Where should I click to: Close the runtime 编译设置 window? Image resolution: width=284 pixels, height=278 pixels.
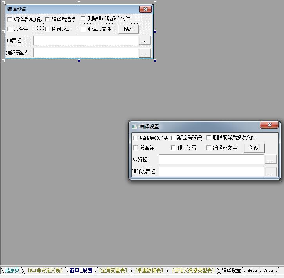(270, 125)
